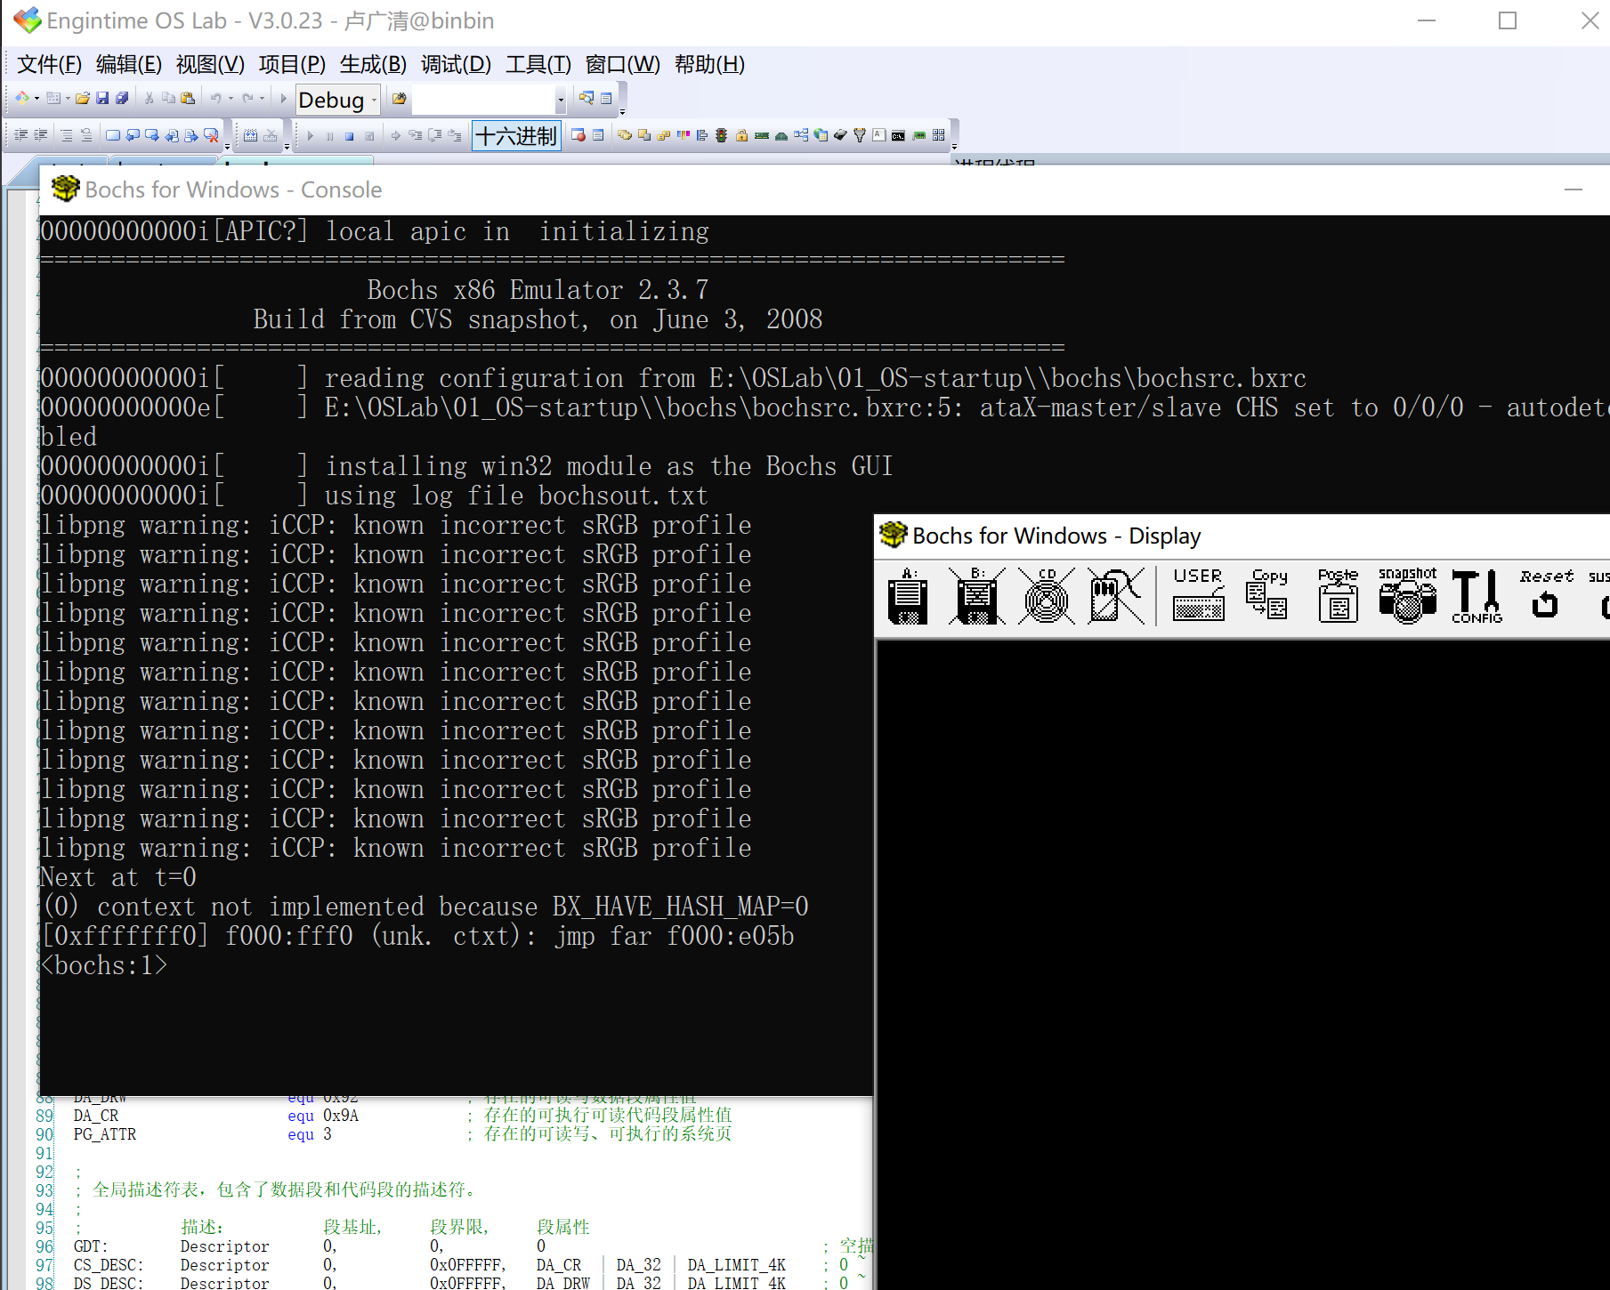Open the empty search combo box dropdown
This screenshot has height=1290, width=1610.
coord(561,100)
